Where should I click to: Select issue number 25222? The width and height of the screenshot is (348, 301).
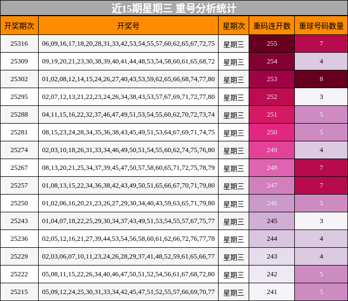(x=19, y=274)
